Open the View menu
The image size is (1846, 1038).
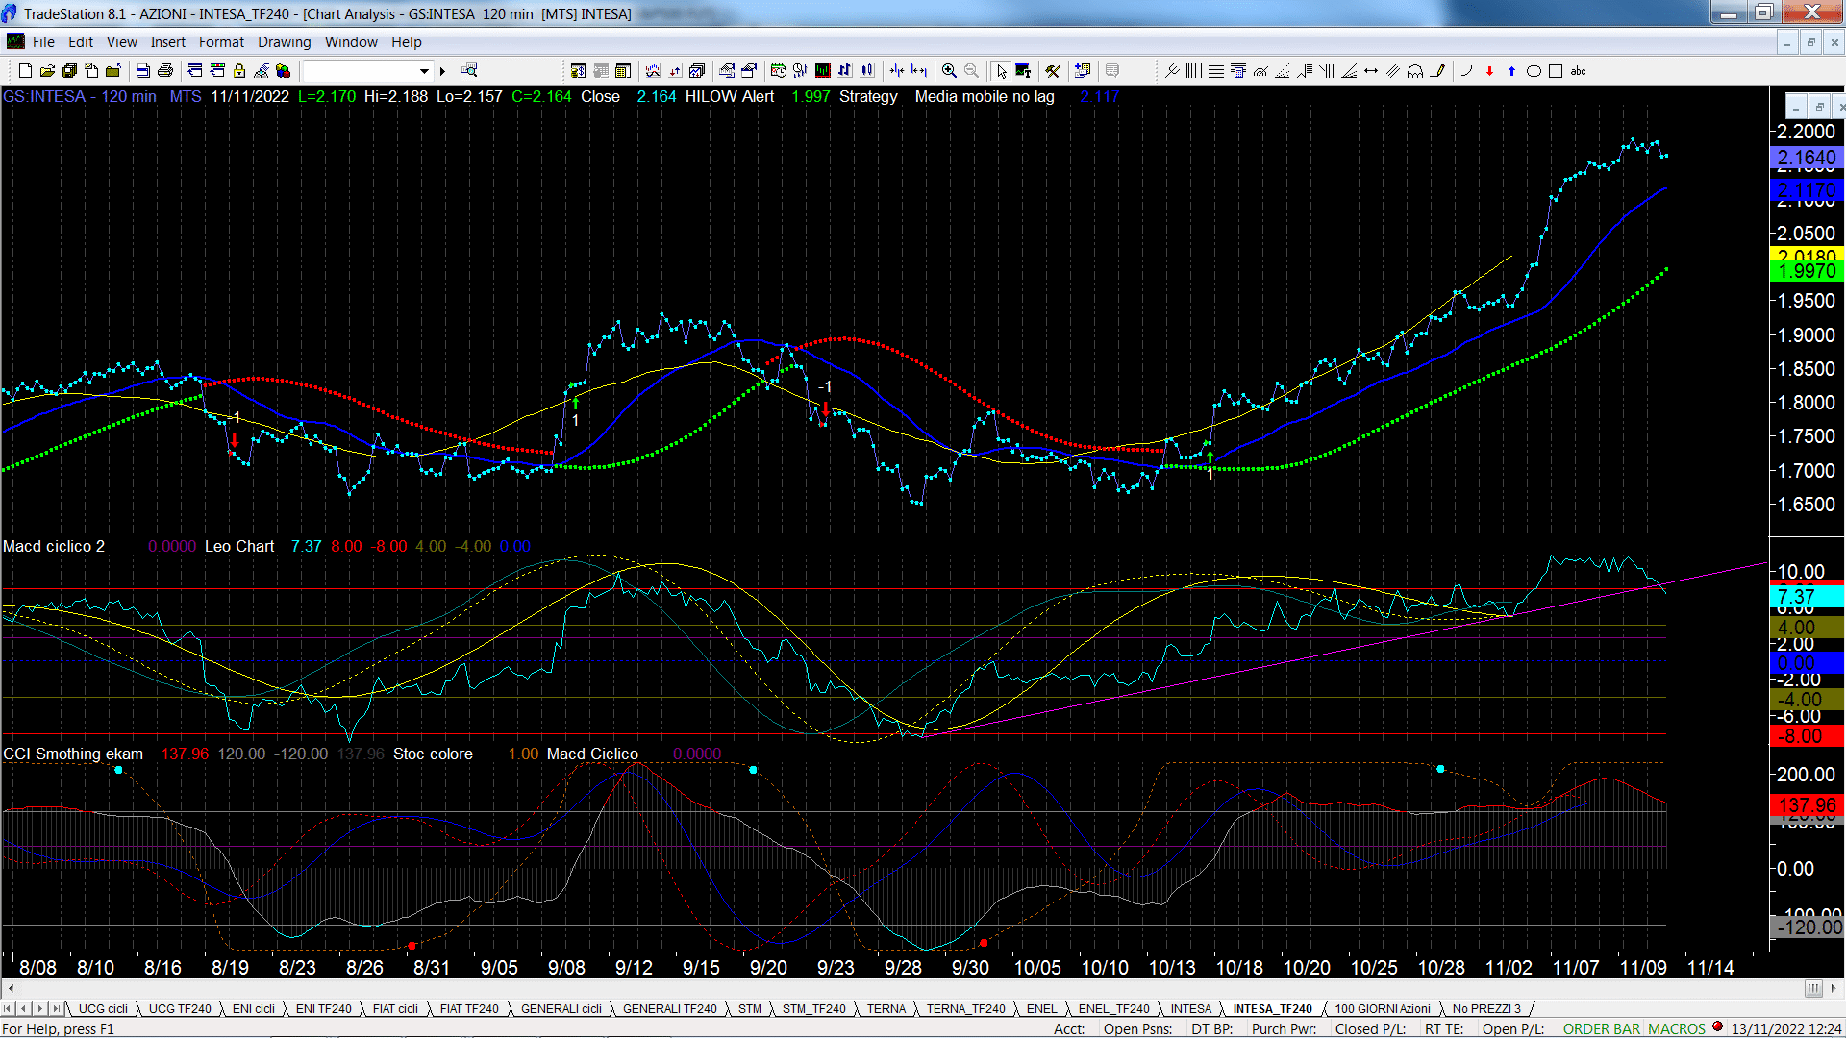[121, 42]
